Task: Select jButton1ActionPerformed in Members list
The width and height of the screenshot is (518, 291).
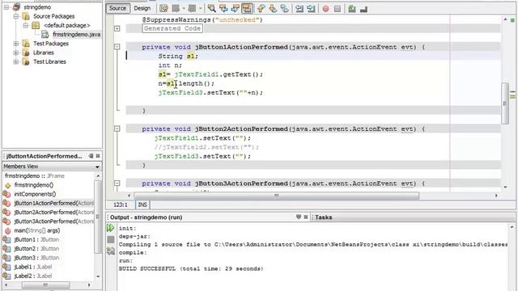Action: pyautogui.click(x=54, y=203)
